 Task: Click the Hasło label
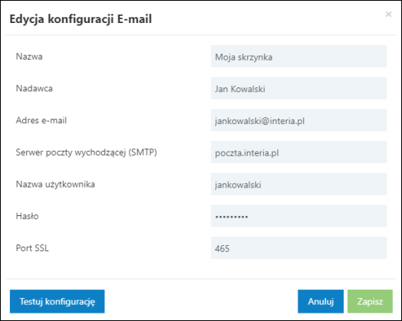(x=27, y=216)
